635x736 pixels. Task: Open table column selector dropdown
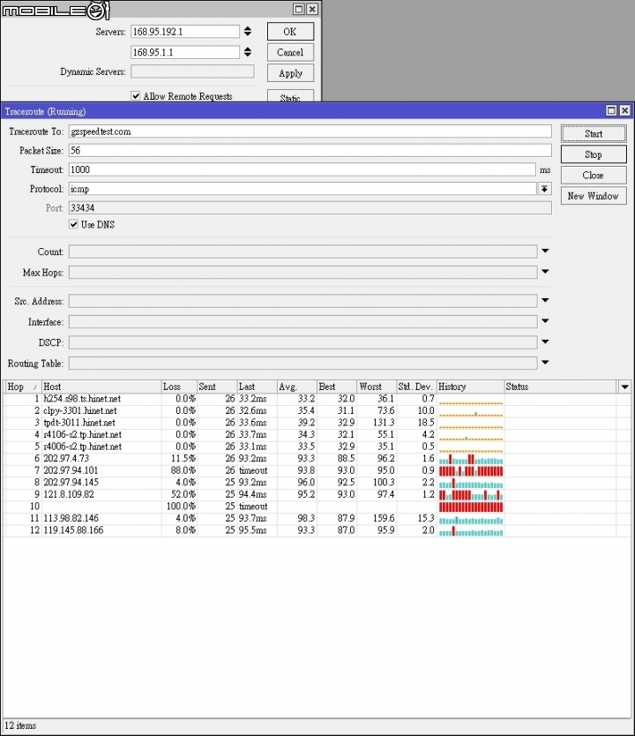pos(624,387)
